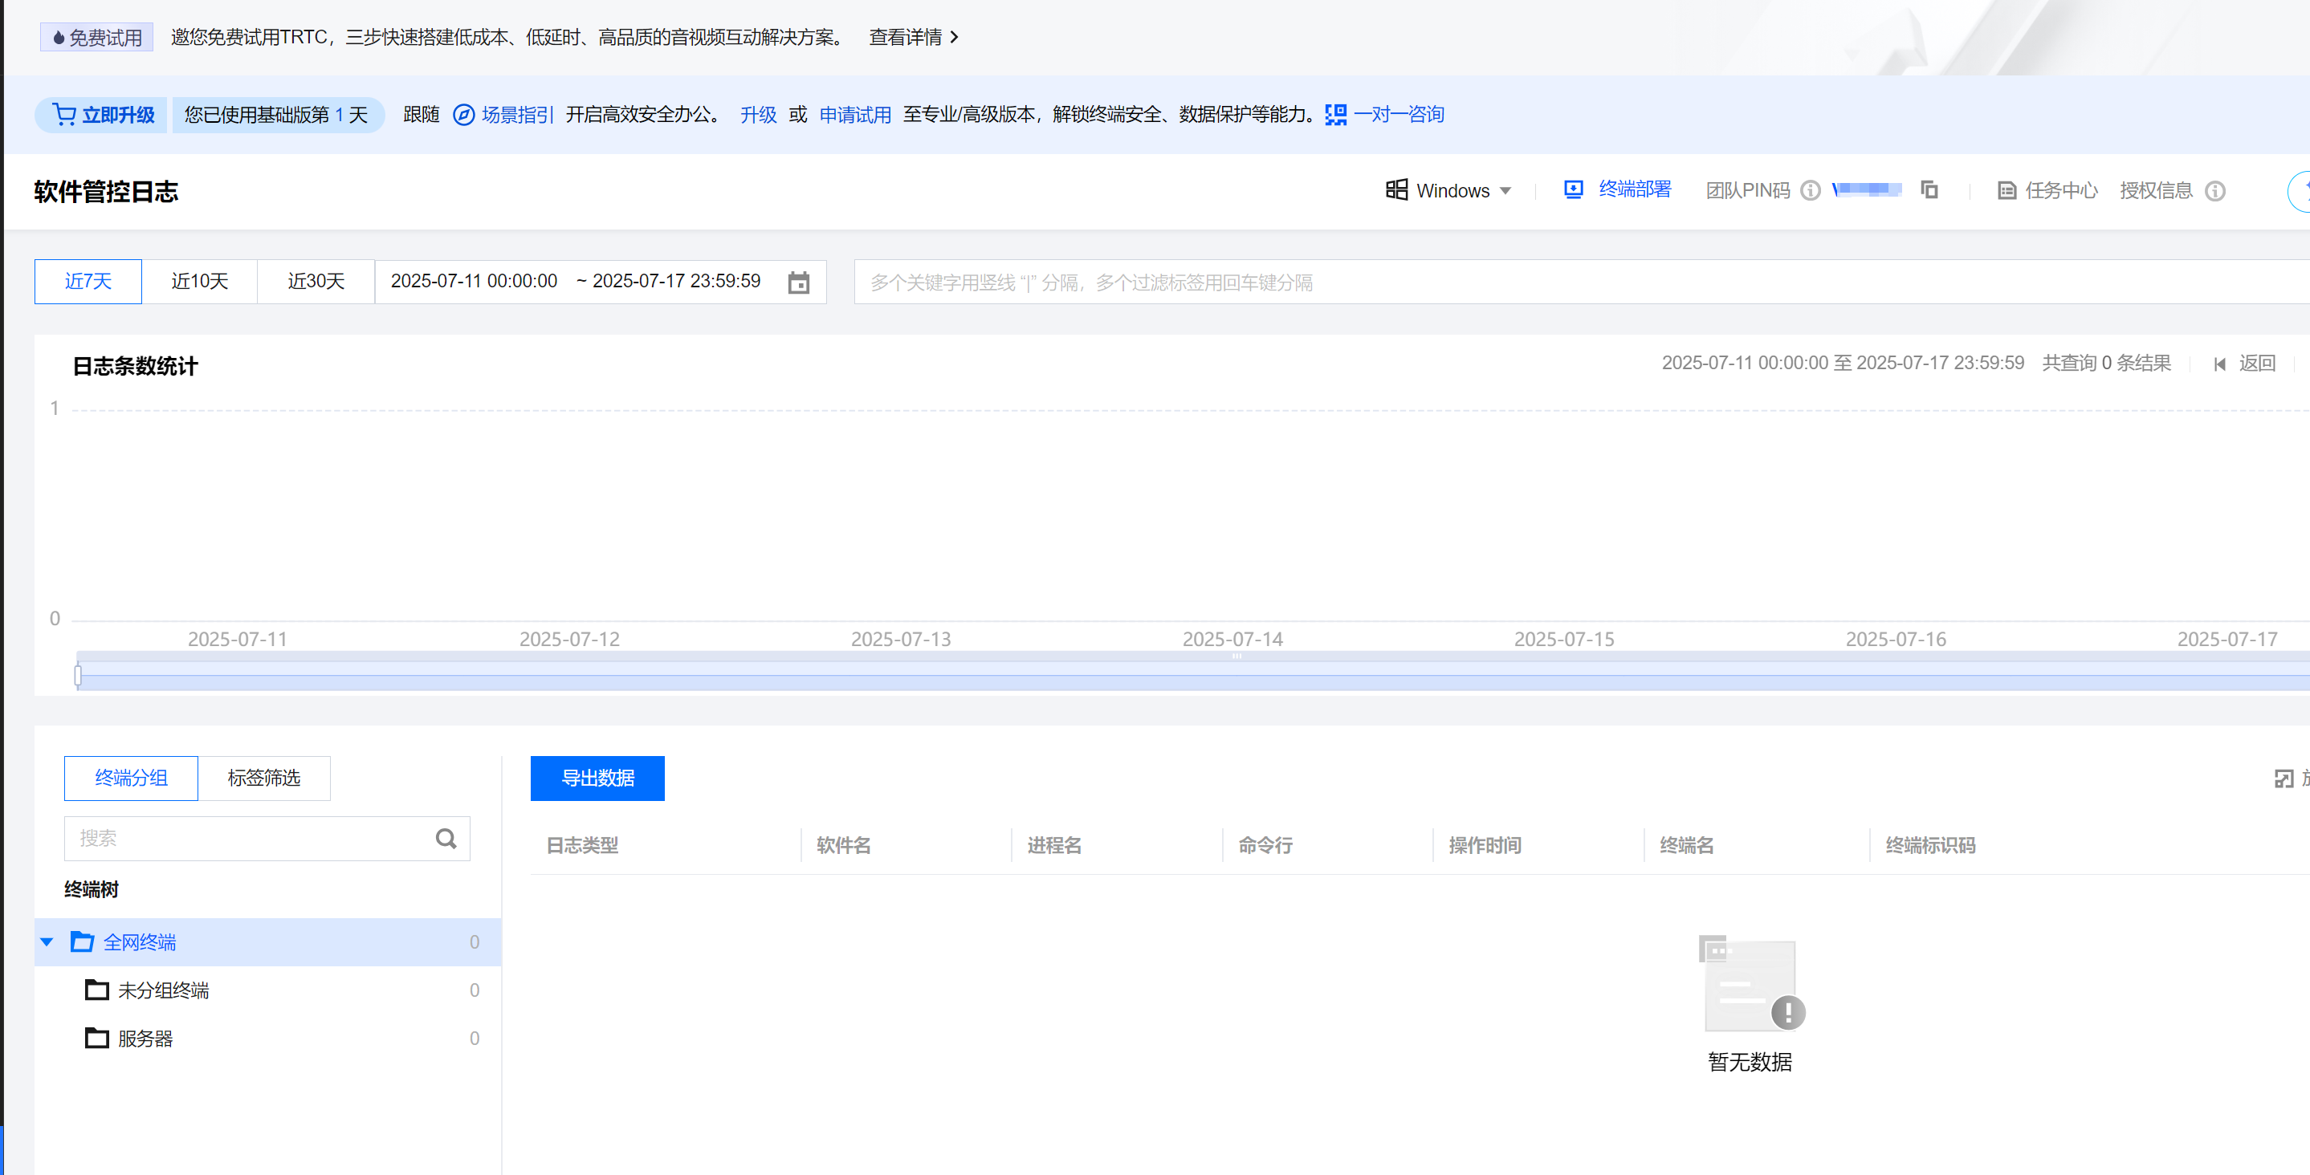Image resolution: width=2310 pixels, height=1175 pixels.
Task: Copy the team PIN code
Action: (x=1929, y=190)
